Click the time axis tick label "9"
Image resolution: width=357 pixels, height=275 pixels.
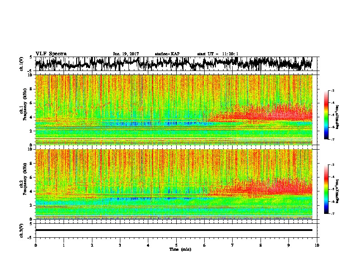288,245
